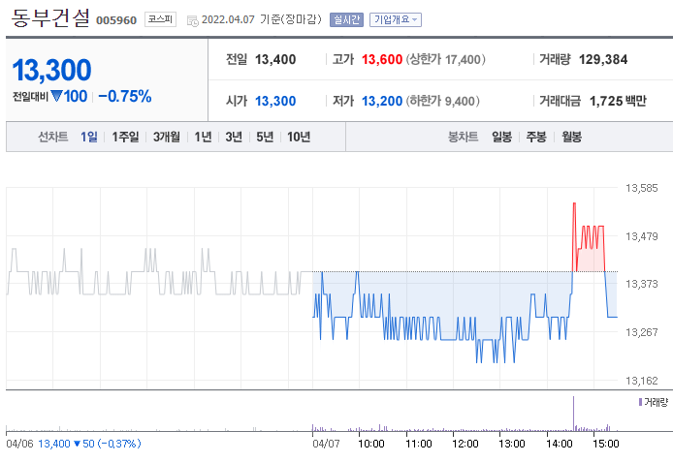The width and height of the screenshot is (673, 462).
Task: Switch to 주봉 candle chart
Action: tap(536, 137)
